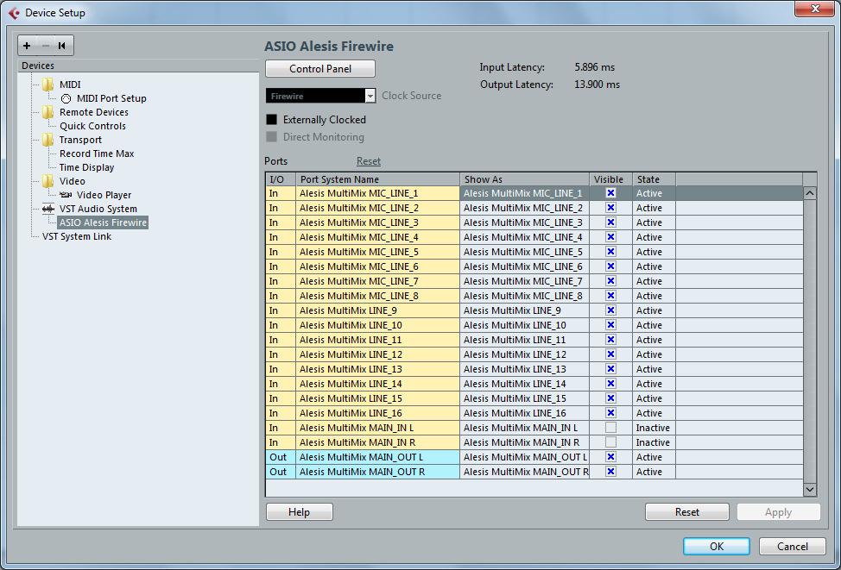Uncheck Visible for the LINE_9 port
This screenshot has height=570, width=841.
610,310
